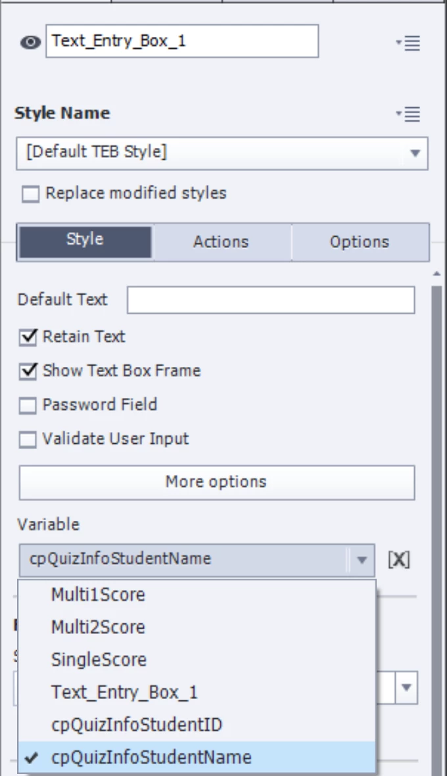Switch to the Style tab
Screen dimensions: 447x776
pos(85,241)
